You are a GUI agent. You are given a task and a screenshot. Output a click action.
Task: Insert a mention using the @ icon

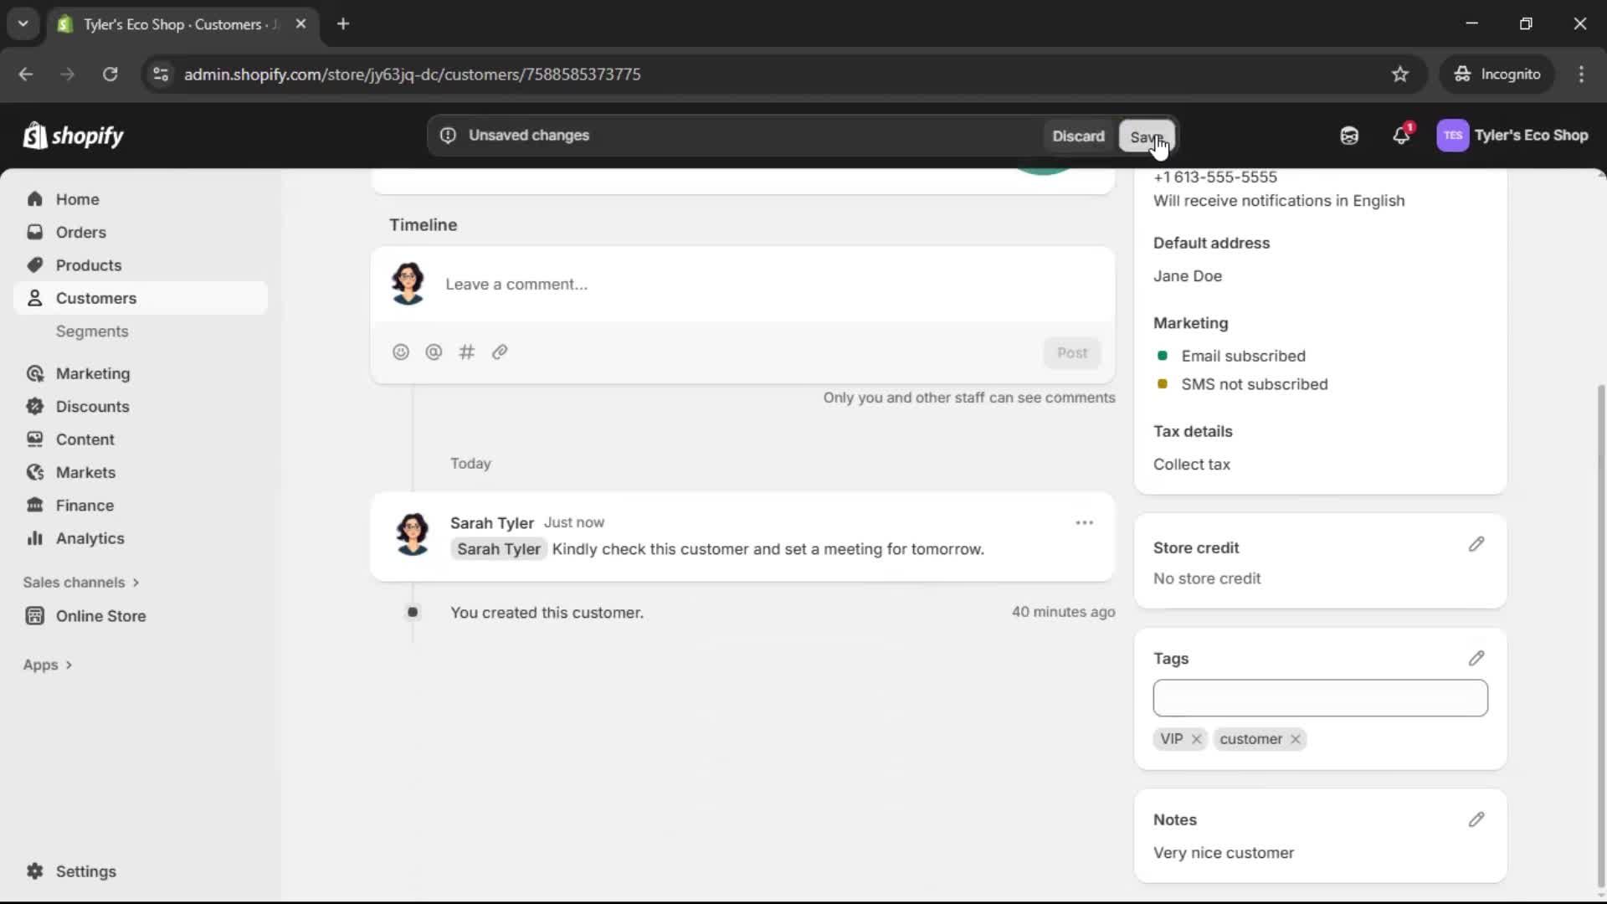[x=434, y=352]
